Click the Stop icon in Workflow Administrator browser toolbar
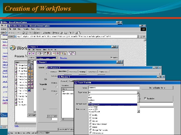181x135 pixels. [x=23, y=33]
